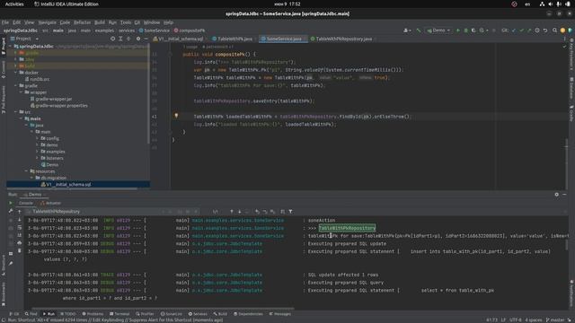Expand the examples package

[37, 152]
